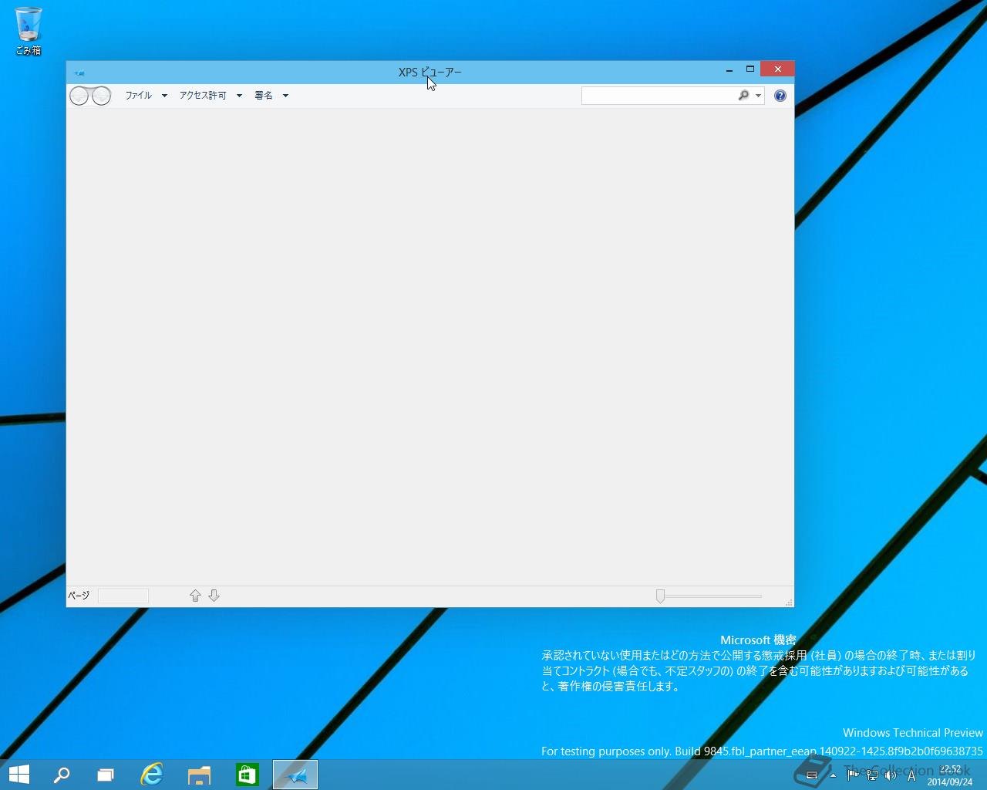
Task: Click the network tray icon
Action: pos(872,775)
